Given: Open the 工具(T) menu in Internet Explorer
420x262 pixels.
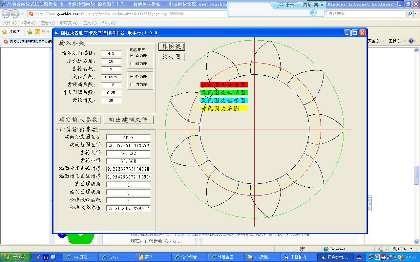Looking at the screenshot, I should coord(90,23).
